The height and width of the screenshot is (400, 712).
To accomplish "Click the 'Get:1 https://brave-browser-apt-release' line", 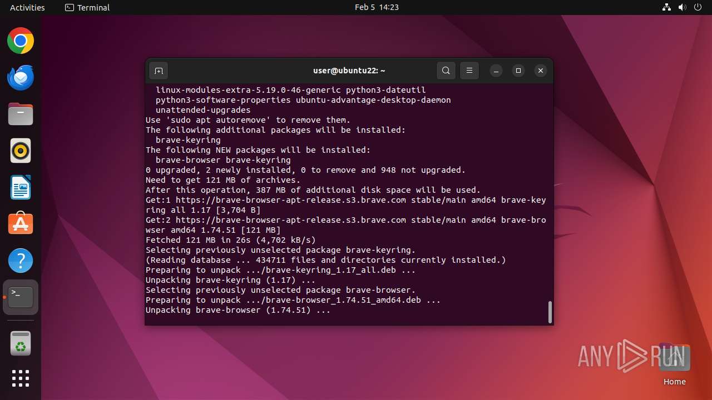I will (346, 200).
